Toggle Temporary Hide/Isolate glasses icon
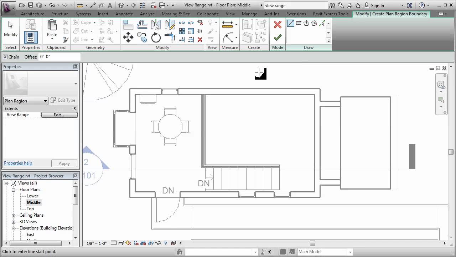This screenshot has height=257, width=456. 159,243
